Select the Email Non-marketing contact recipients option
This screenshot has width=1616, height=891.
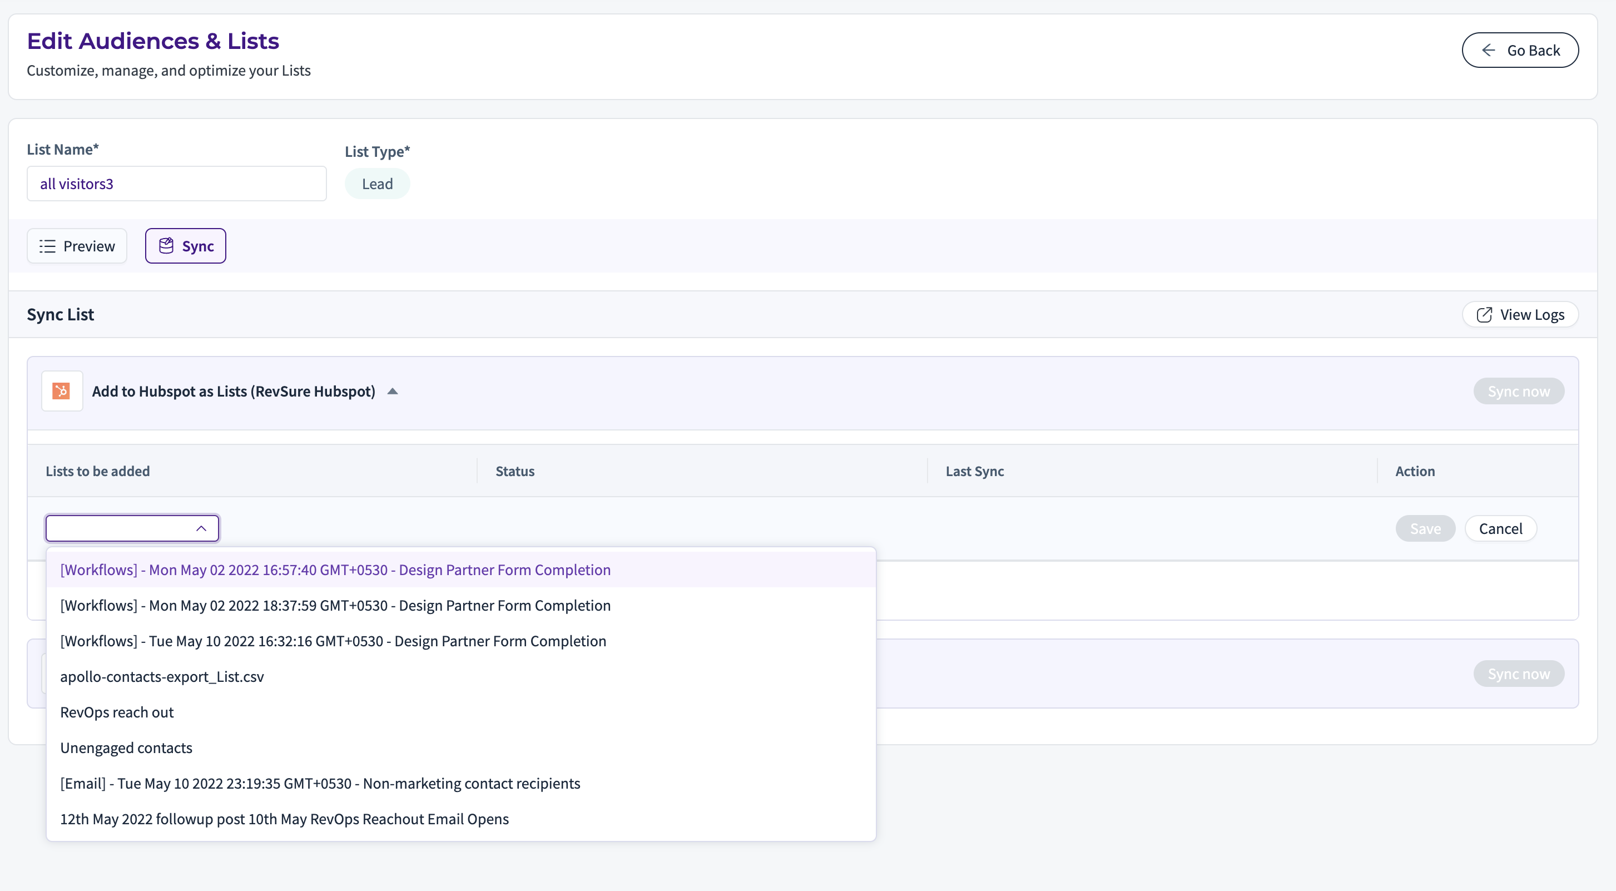(461, 783)
